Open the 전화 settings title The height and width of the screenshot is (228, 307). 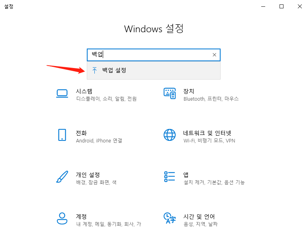tap(81, 133)
